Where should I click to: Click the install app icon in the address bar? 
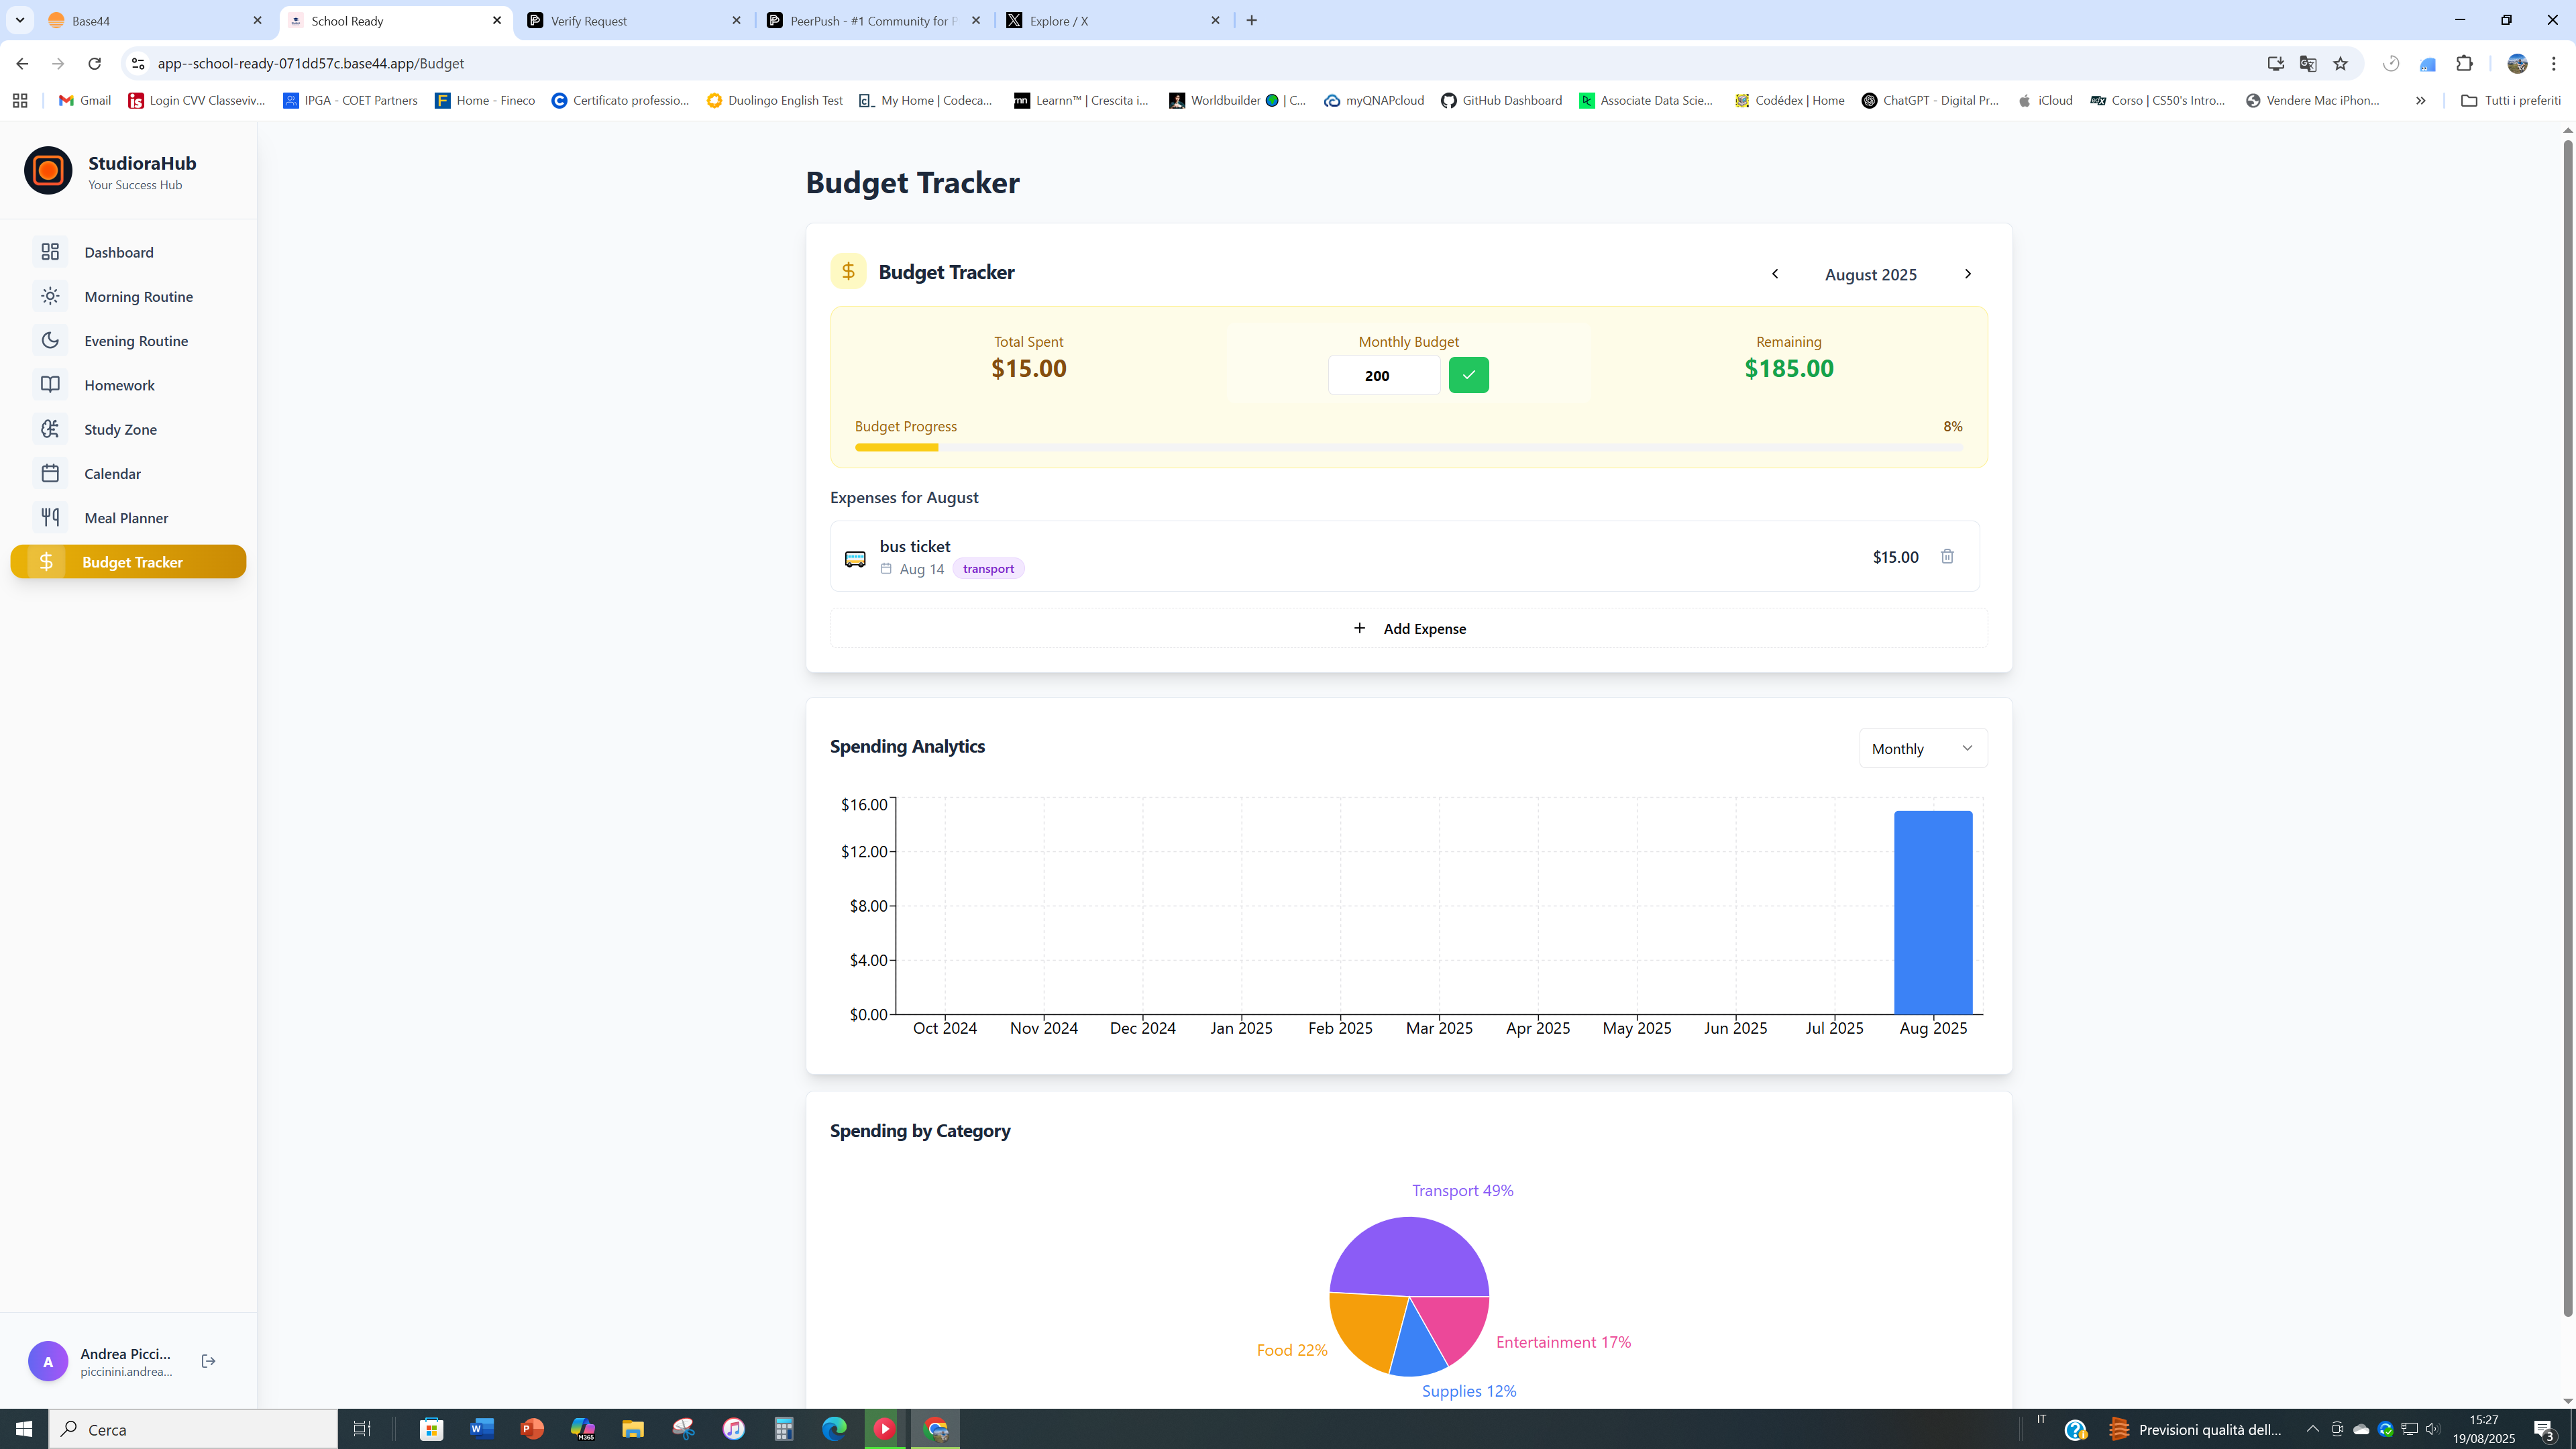2276,63
